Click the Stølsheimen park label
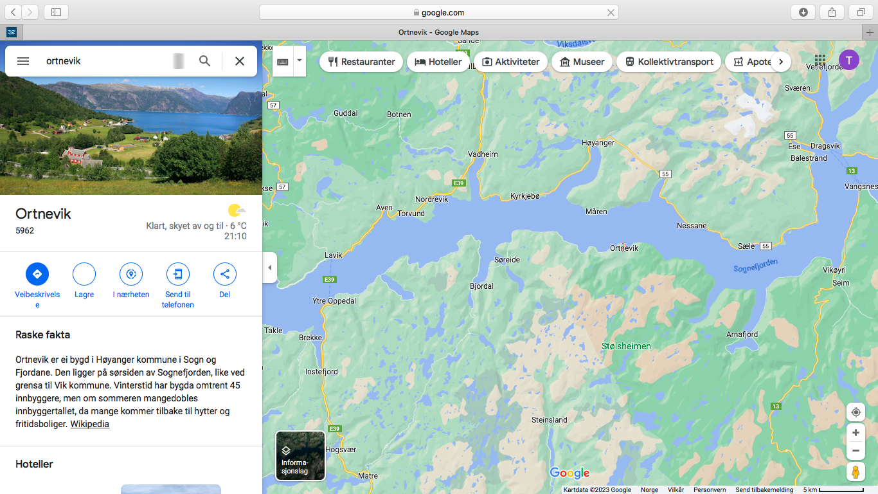The image size is (878, 494). (x=626, y=346)
